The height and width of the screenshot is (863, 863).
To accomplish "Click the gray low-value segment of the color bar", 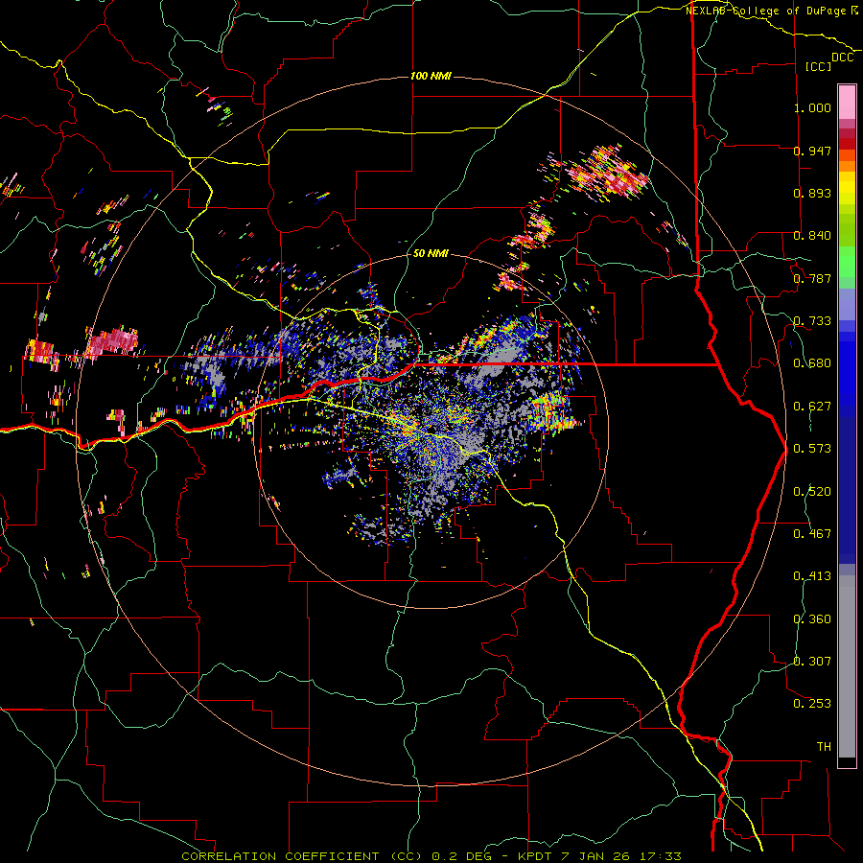I will [x=847, y=666].
